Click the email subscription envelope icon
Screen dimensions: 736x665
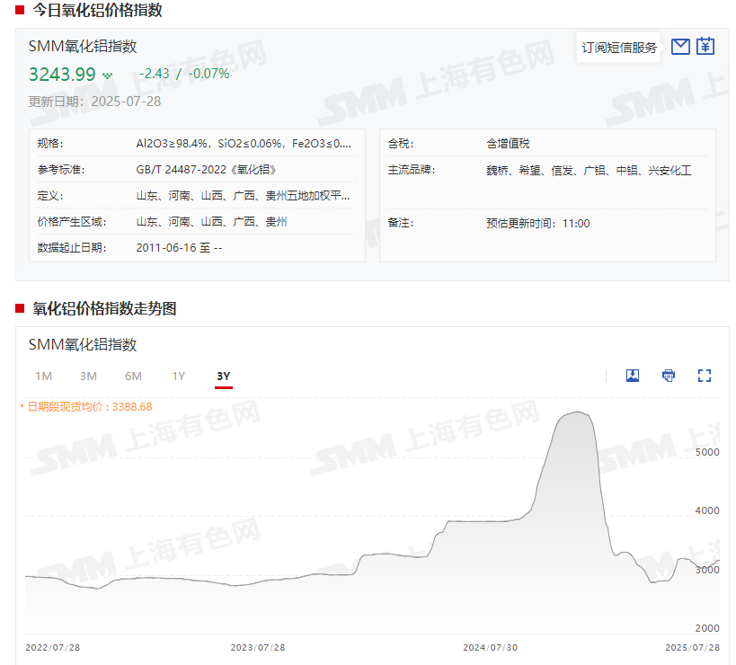click(680, 47)
